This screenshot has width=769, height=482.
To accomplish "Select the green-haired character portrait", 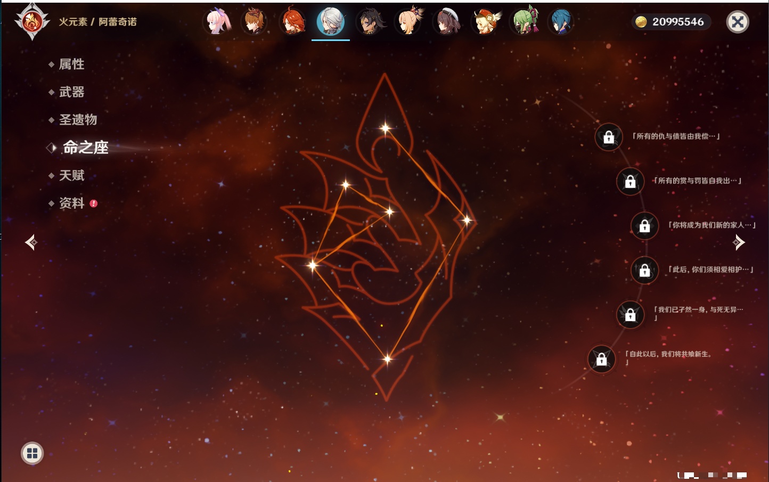I will click(x=524, y=22).
